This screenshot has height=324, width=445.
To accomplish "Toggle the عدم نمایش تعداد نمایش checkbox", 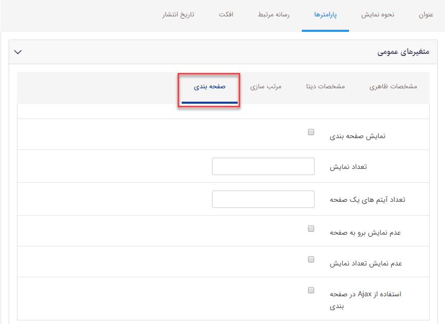I will tap(311, 259).
